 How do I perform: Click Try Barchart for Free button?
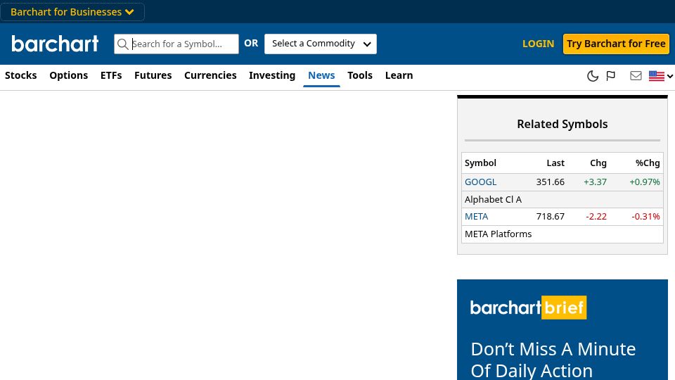tap(616, 44)
